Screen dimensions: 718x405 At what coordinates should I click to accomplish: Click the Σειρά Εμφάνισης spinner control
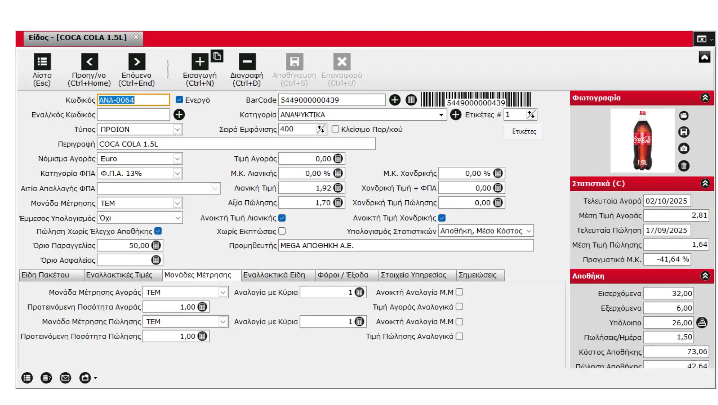point(321,129)
